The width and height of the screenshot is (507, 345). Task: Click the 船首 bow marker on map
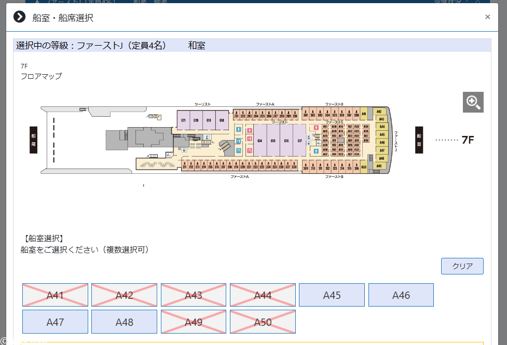[x=419, y=140]
